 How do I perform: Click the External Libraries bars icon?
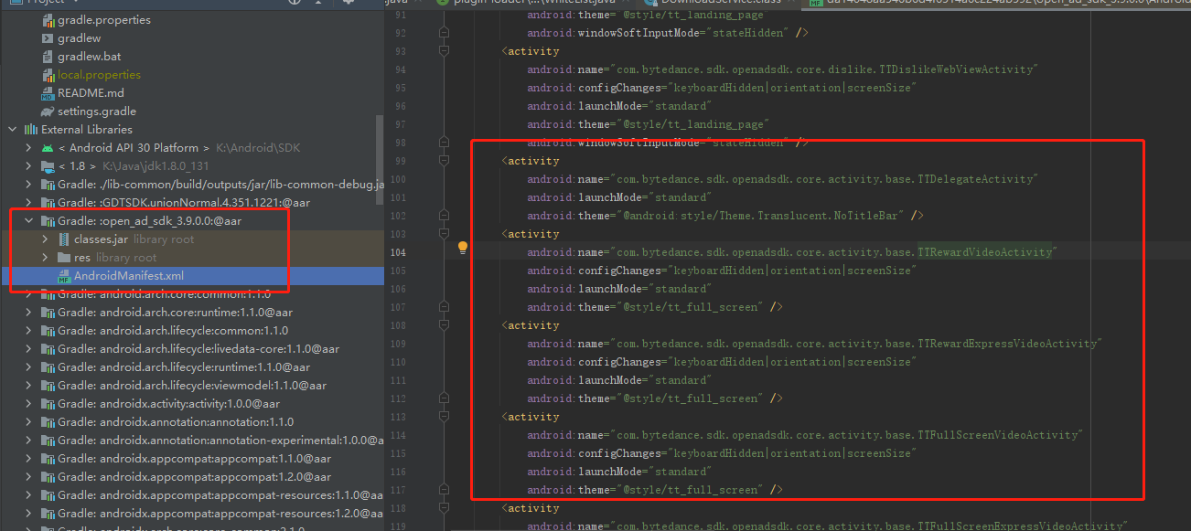[31, 130]
